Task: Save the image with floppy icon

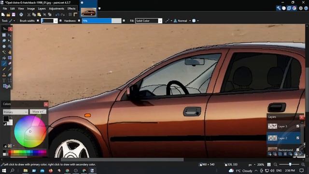Action: tap(14, 14)
